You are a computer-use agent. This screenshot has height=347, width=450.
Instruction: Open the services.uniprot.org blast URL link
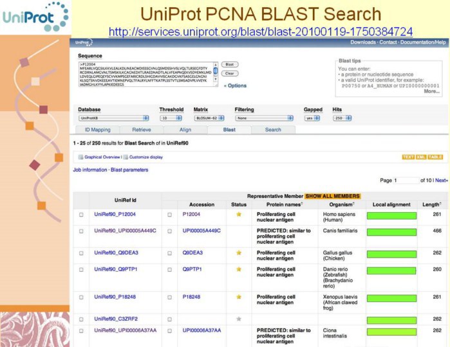coord(261,31)
